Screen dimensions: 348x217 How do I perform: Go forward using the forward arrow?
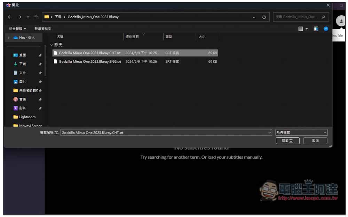pos(19,17)
